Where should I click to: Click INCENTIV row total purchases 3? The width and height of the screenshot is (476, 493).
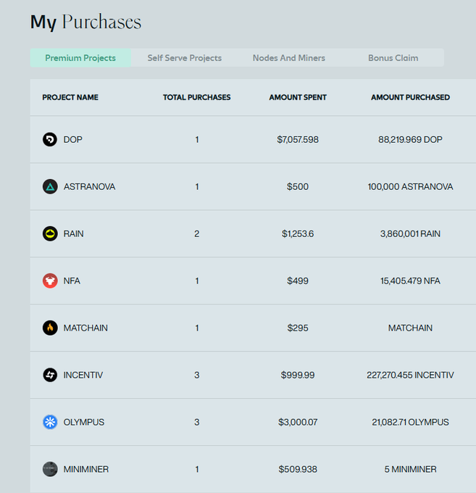(196, 375)
